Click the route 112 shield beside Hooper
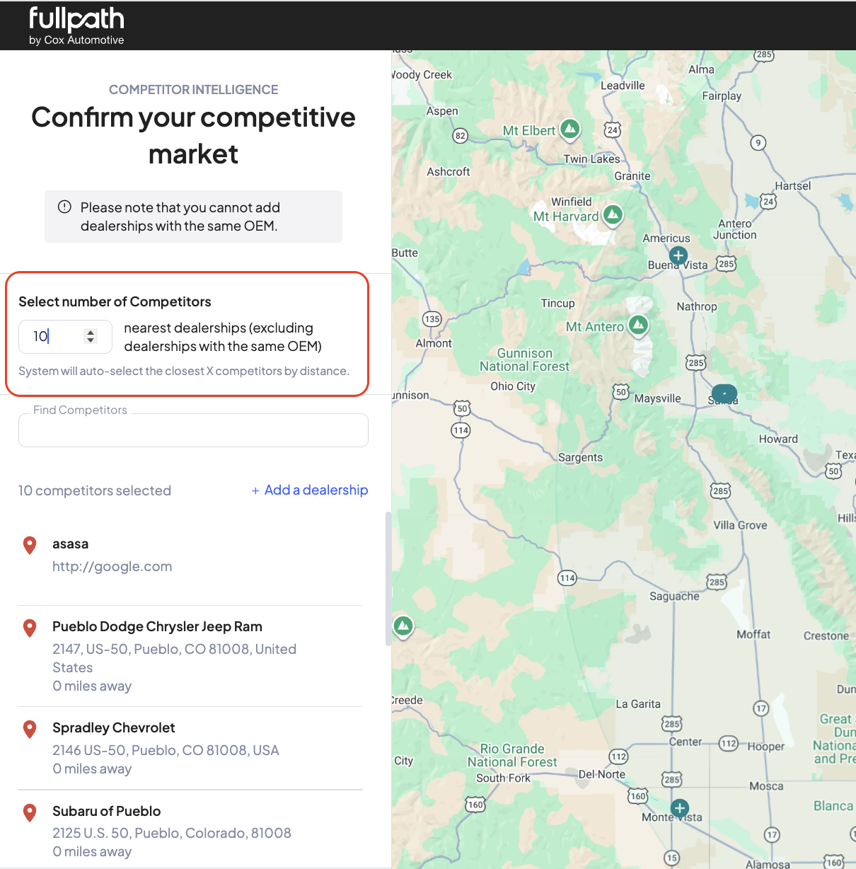 [x=729, y=743]
